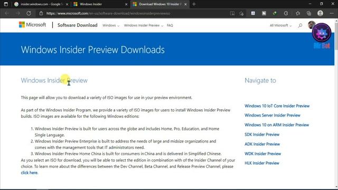Screen dimensions: 338x190
Task: Open the tab actions menu icon
Action: pyautogui.click(x=6, y=4)
